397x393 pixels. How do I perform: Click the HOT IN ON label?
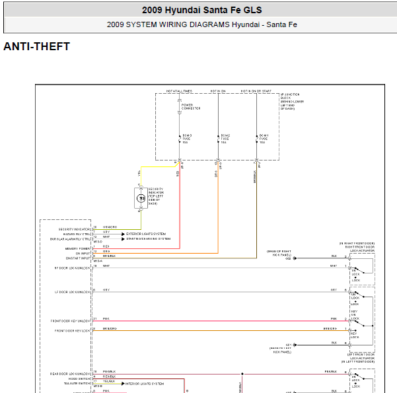pyautogui.click(x=218, y=91)
